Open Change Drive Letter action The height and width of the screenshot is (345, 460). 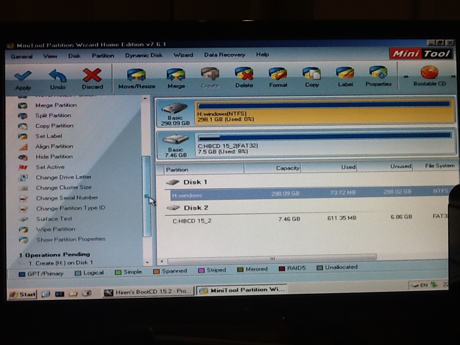(63, 177)
